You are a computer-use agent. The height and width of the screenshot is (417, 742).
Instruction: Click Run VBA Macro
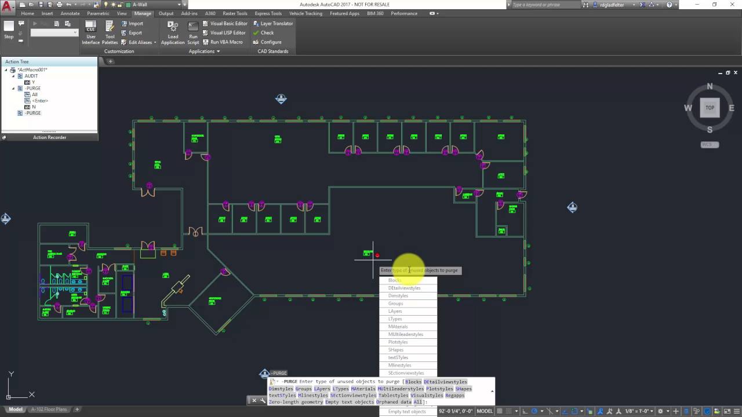point(223,42)
